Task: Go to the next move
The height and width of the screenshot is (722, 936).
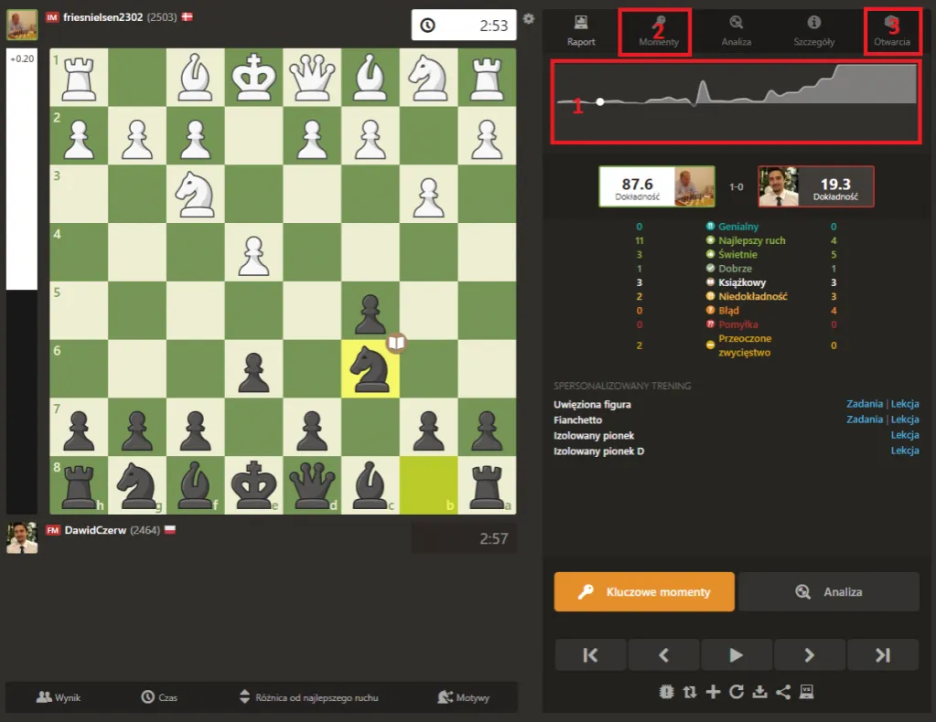Action: point(809,654)
